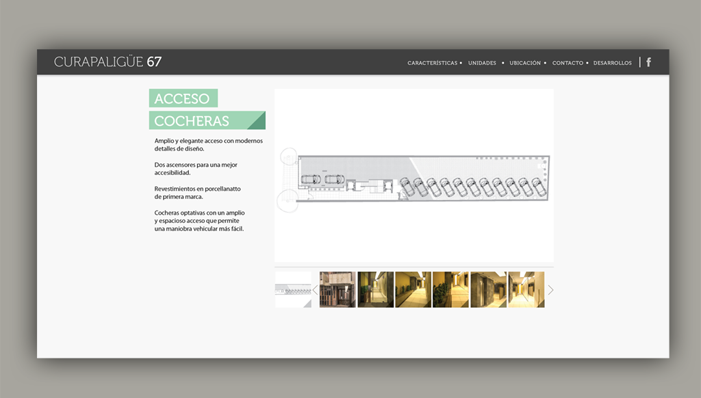Select the building facade thumbnail
Viewport: 701px width, 398px height.
pos(337,289)
